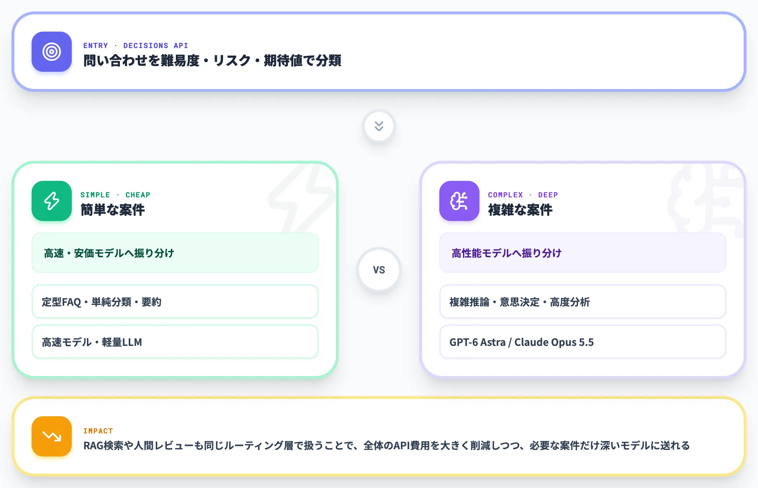Click the 高速モデル・軽量LLM row
The height and width of the screenshot is (488, 758).
coord(175,342)
